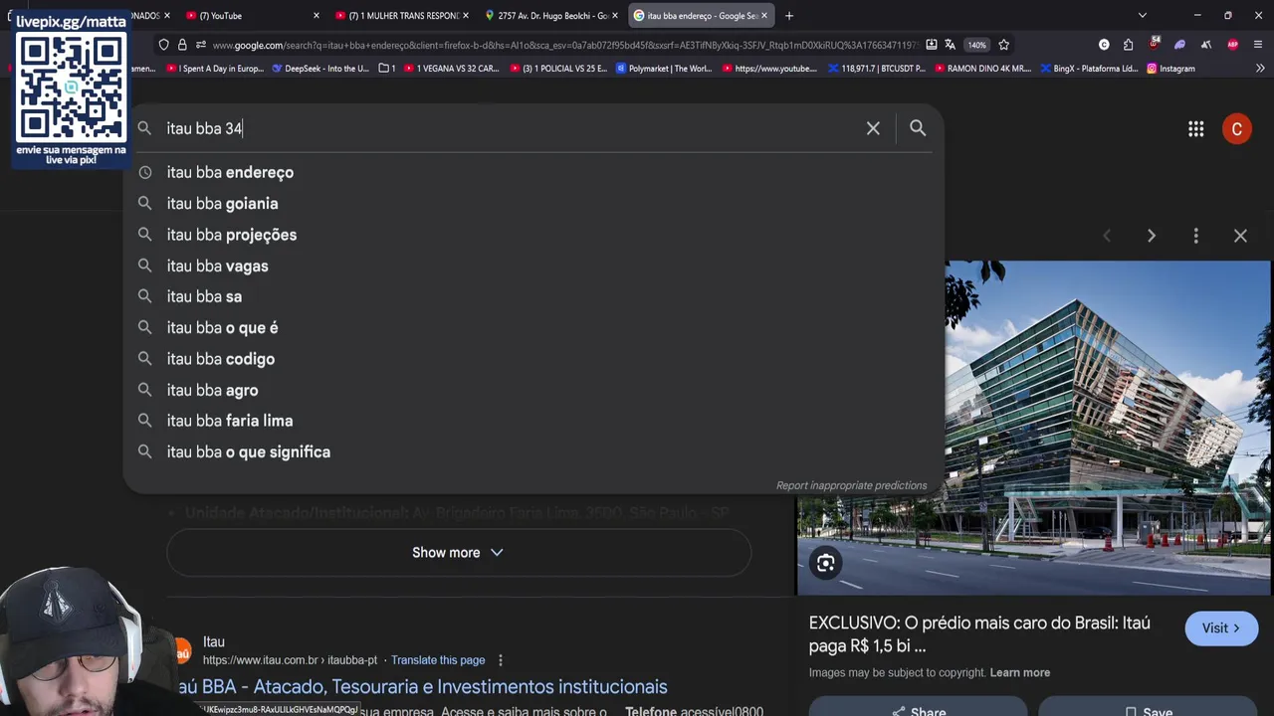Click inside the Google search text field
The width and height of the screenshot is (1274, 716).
click(508, 128)
